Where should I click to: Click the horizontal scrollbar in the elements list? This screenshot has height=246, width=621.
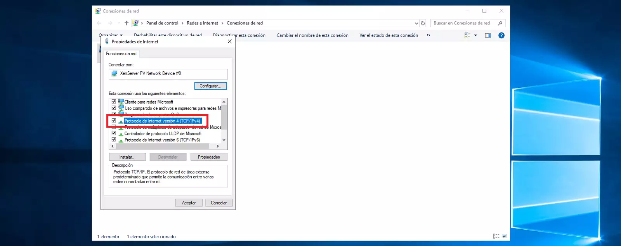(162, 146)
